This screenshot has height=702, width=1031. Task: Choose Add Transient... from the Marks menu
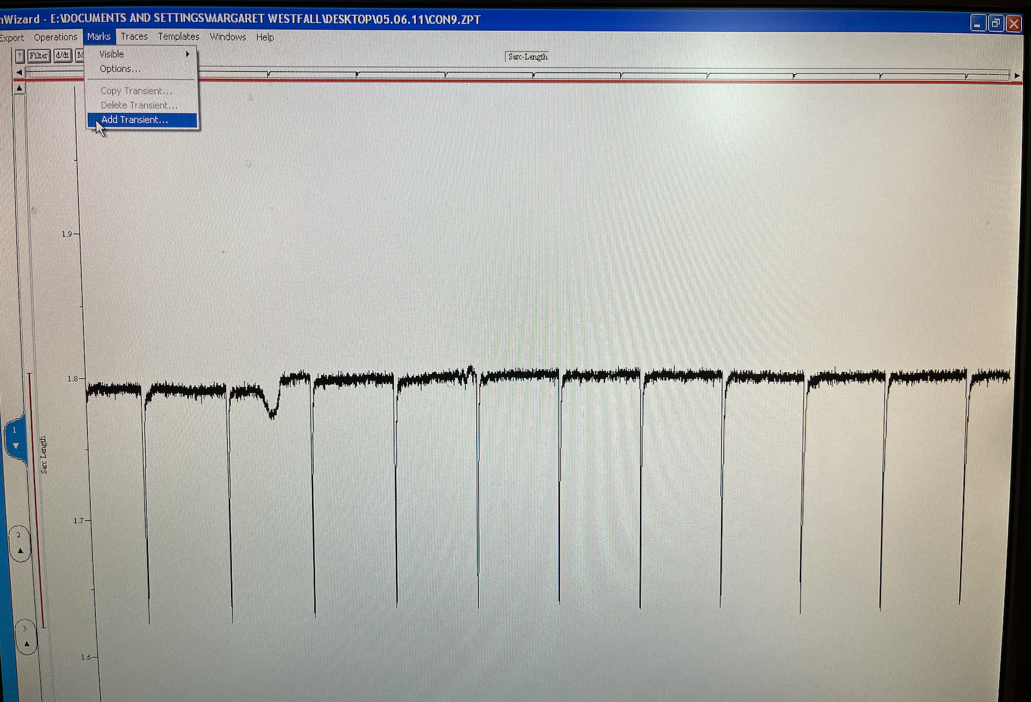point(142,120)
